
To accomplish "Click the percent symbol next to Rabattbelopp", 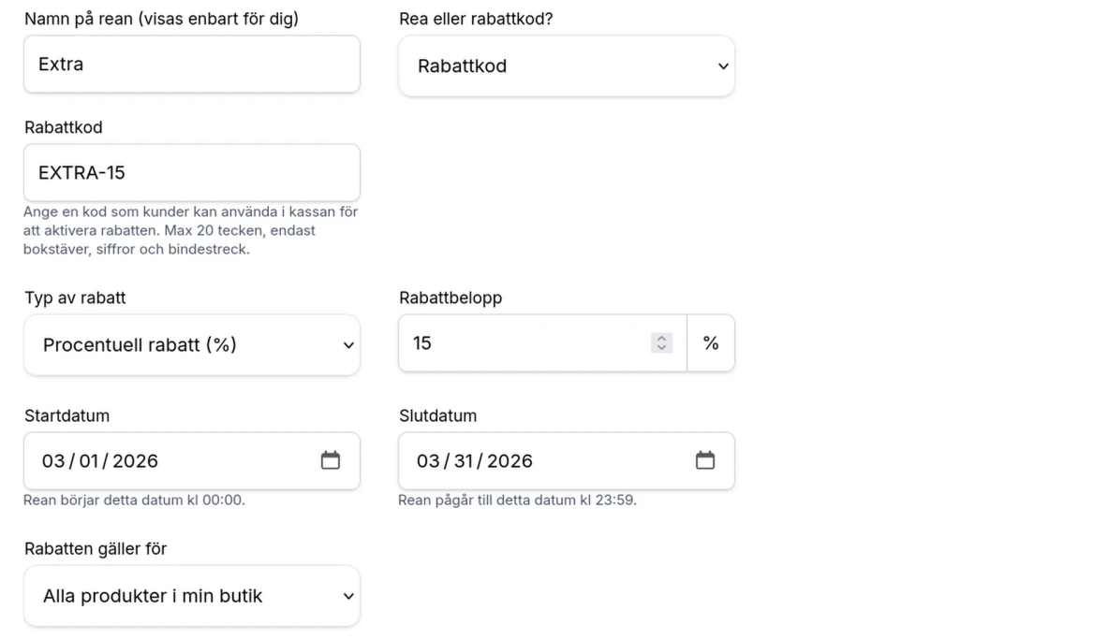I will (x=711, y=342).
